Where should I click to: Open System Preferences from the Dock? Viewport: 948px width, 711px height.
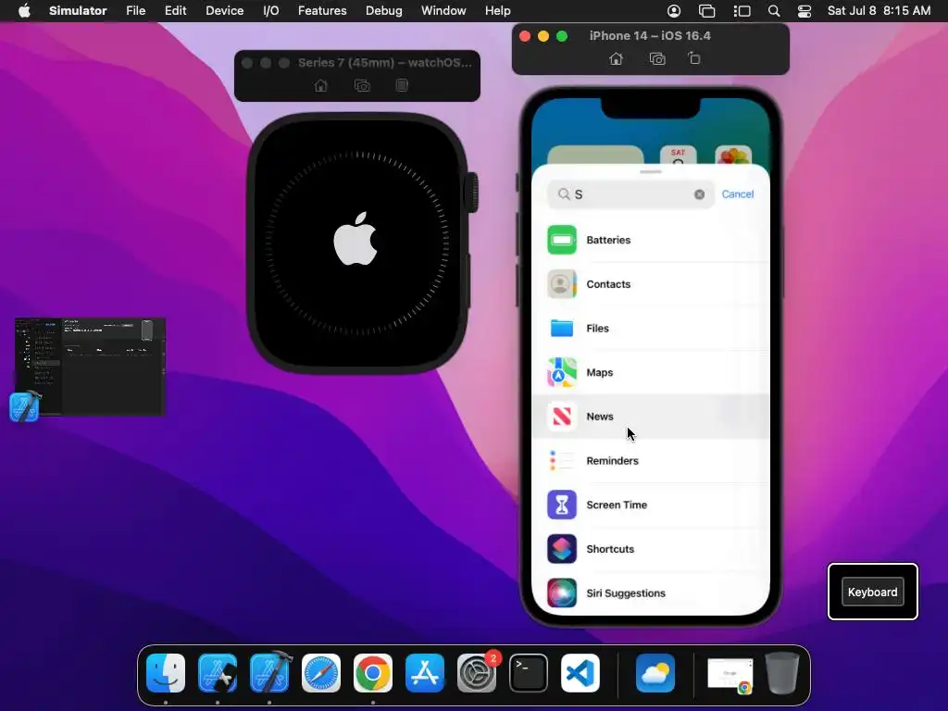pos(477,673)
